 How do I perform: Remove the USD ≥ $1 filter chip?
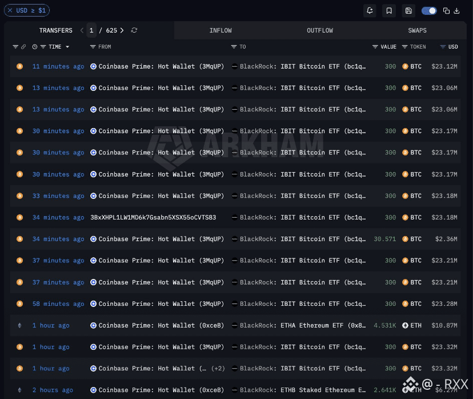[x=10, y=10]
